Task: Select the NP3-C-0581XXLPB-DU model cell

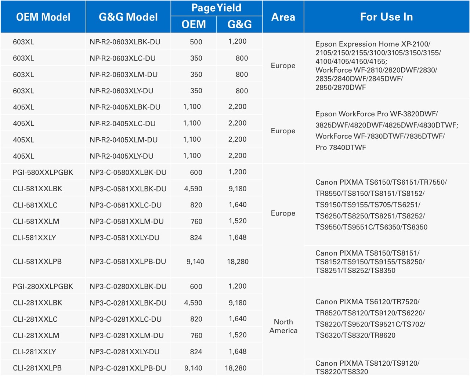Action: pyautogui.click(x=128, y=261)
